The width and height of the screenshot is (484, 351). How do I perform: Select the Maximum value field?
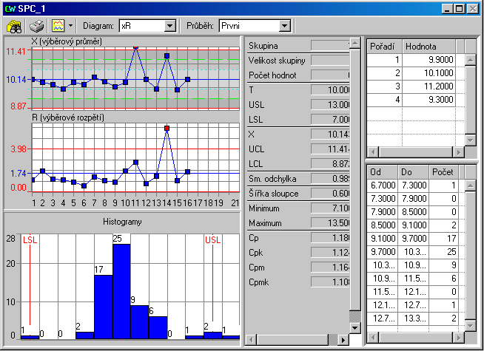331,223
